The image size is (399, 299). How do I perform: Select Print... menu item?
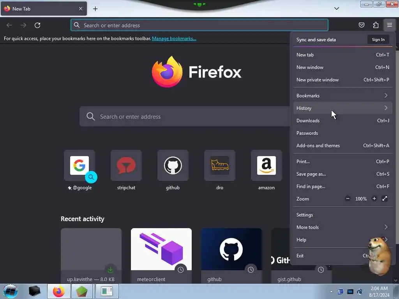pos(343,162)
